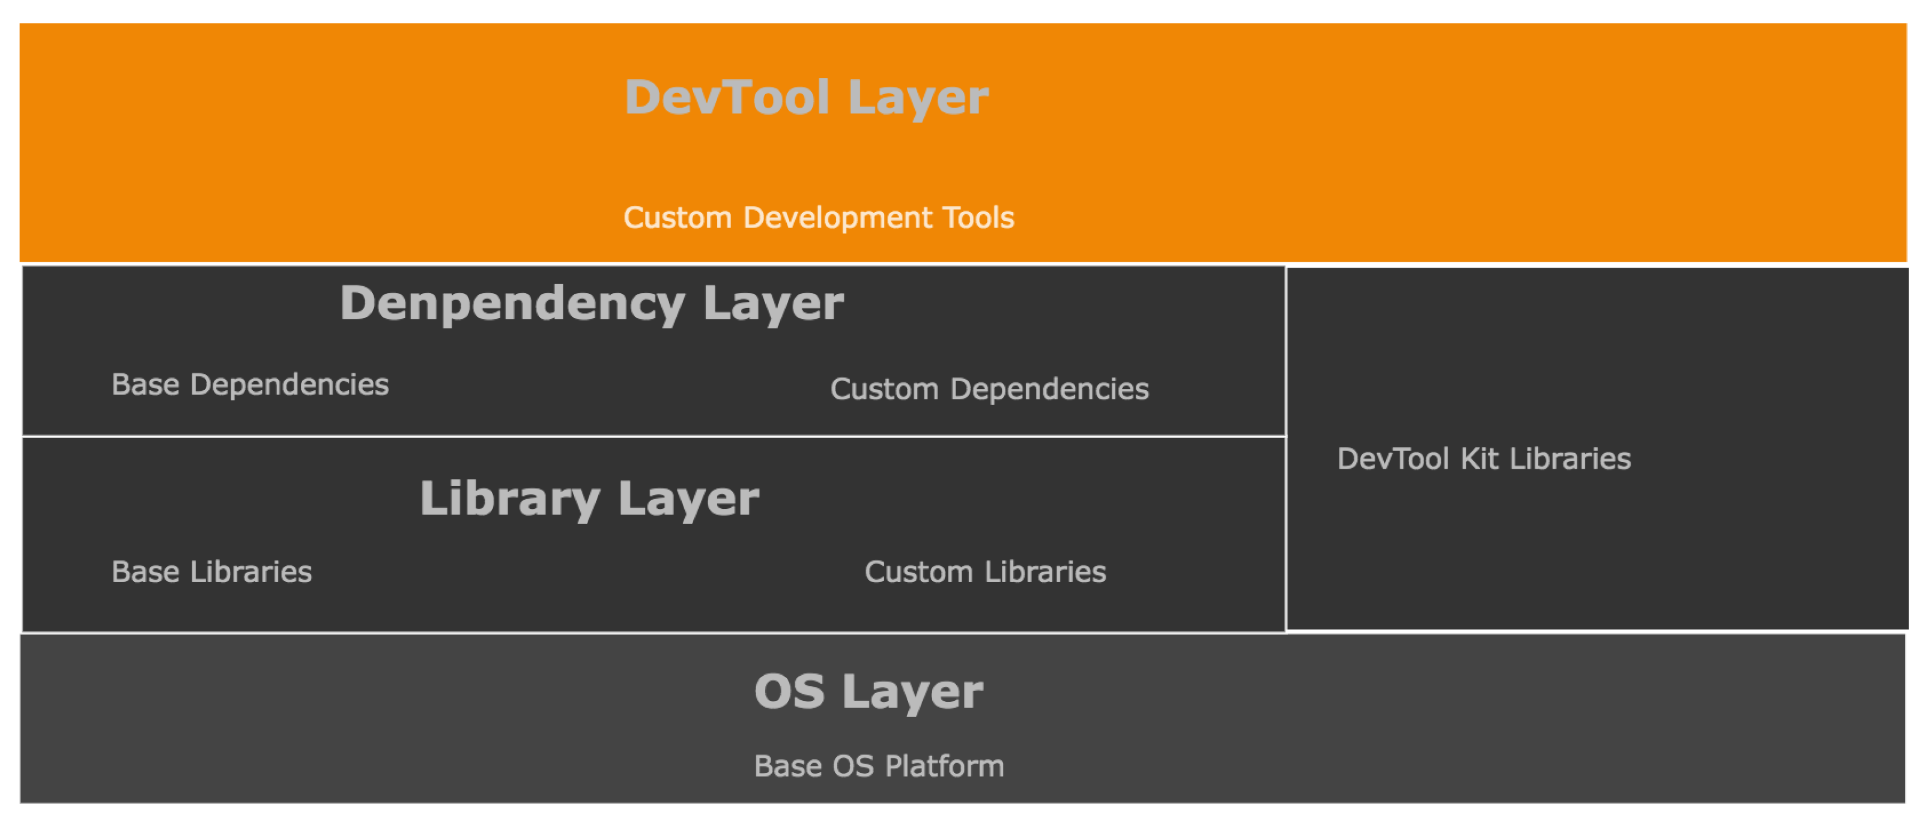Click the Custom Dependencies label
The width and height of the screenshot is (1922, 815).
pyautogui.click(x=989, y=389)
